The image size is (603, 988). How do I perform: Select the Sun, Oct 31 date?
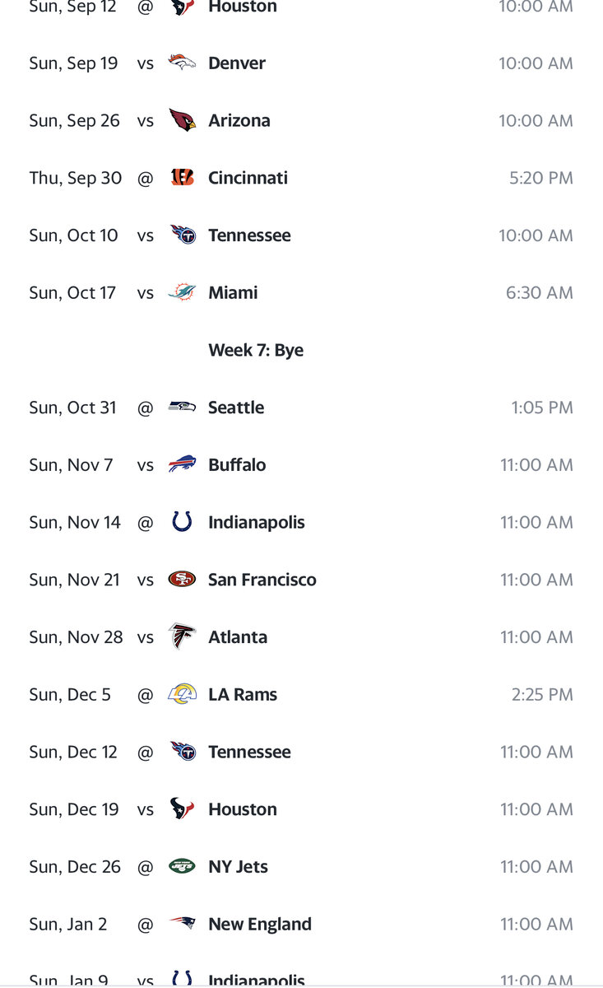pos(72,408)
